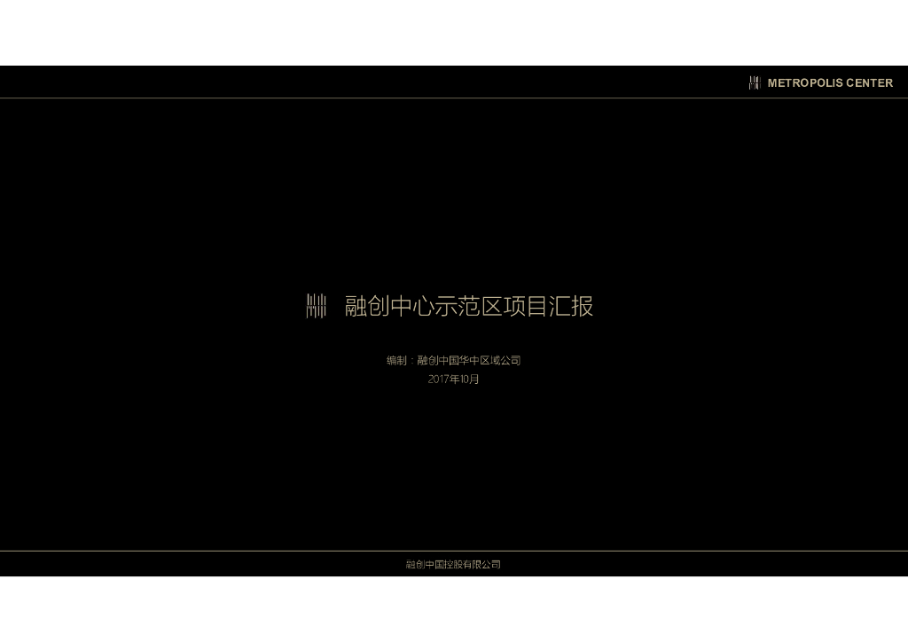Click the slide title 融创中心示范区项目汇报

coord(470,305)
